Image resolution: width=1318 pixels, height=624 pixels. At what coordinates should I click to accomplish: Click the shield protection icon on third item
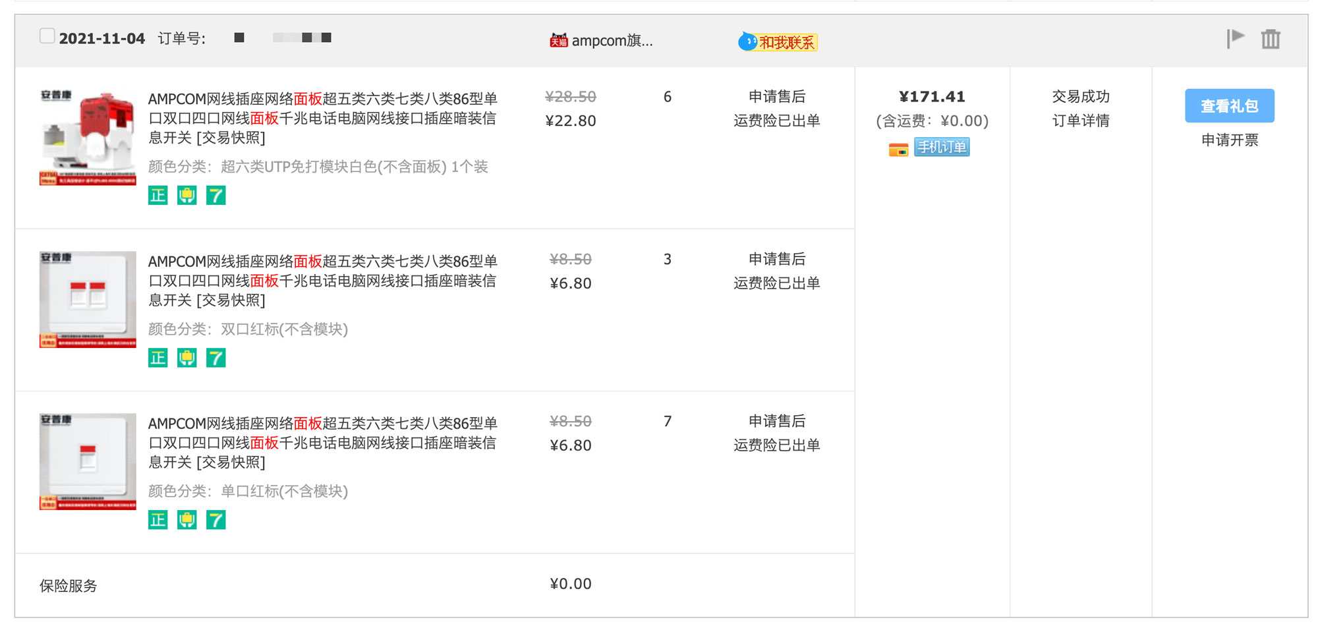point(187,520)
